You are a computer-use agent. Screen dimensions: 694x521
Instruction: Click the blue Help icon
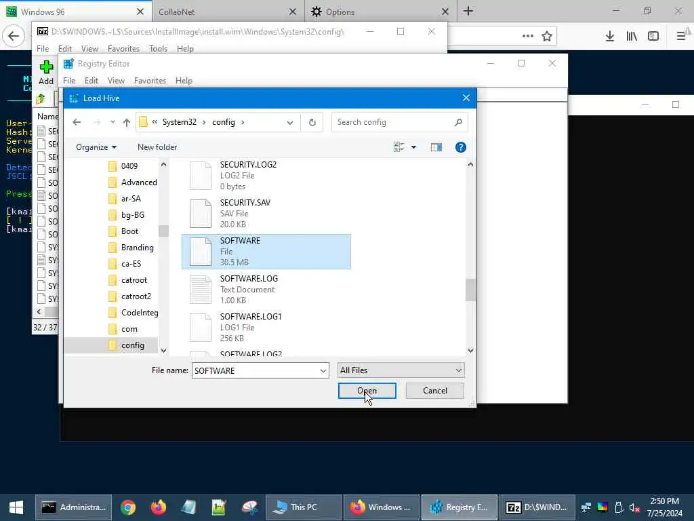pyautogui.click(x=461, y=147)
